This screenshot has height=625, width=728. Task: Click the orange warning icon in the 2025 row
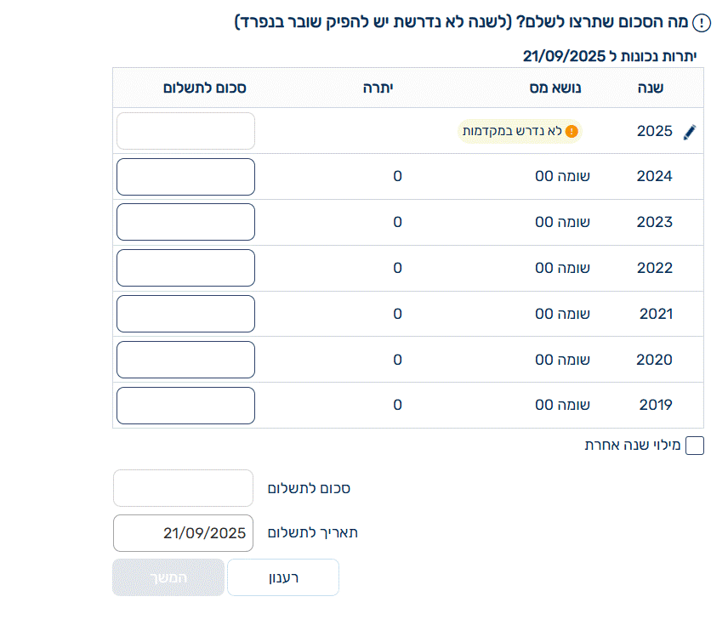(572, 131)
